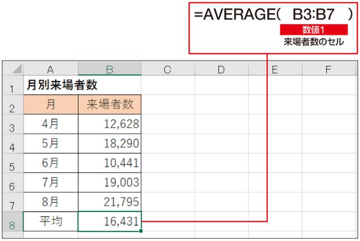Click the fill handle on cell B8
The width and height of the screenshot is (360, 241).
point(140,230)
